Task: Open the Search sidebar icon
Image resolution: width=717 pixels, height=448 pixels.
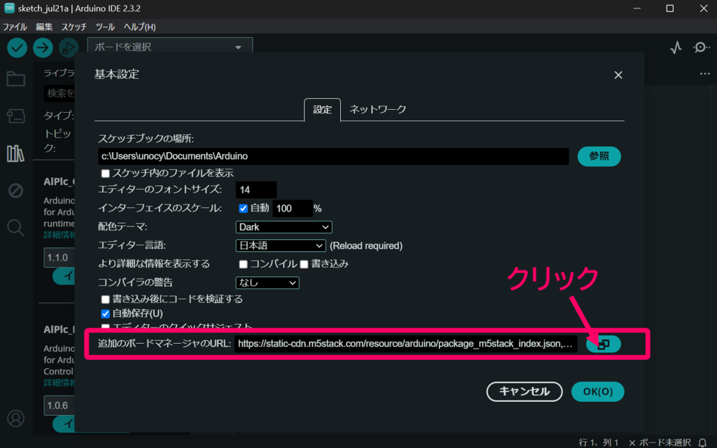Action: pyautogui.click(x=15, y=227)
